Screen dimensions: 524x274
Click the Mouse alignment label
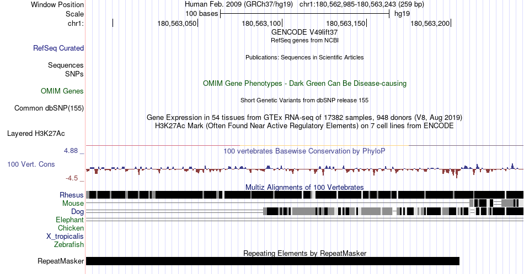click(x=73, y=203)
